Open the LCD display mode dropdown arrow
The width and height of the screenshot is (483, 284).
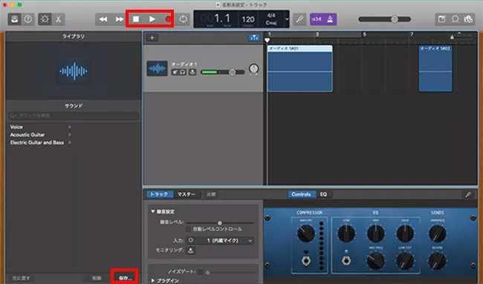pyautogui.click(x=287, y=19)
